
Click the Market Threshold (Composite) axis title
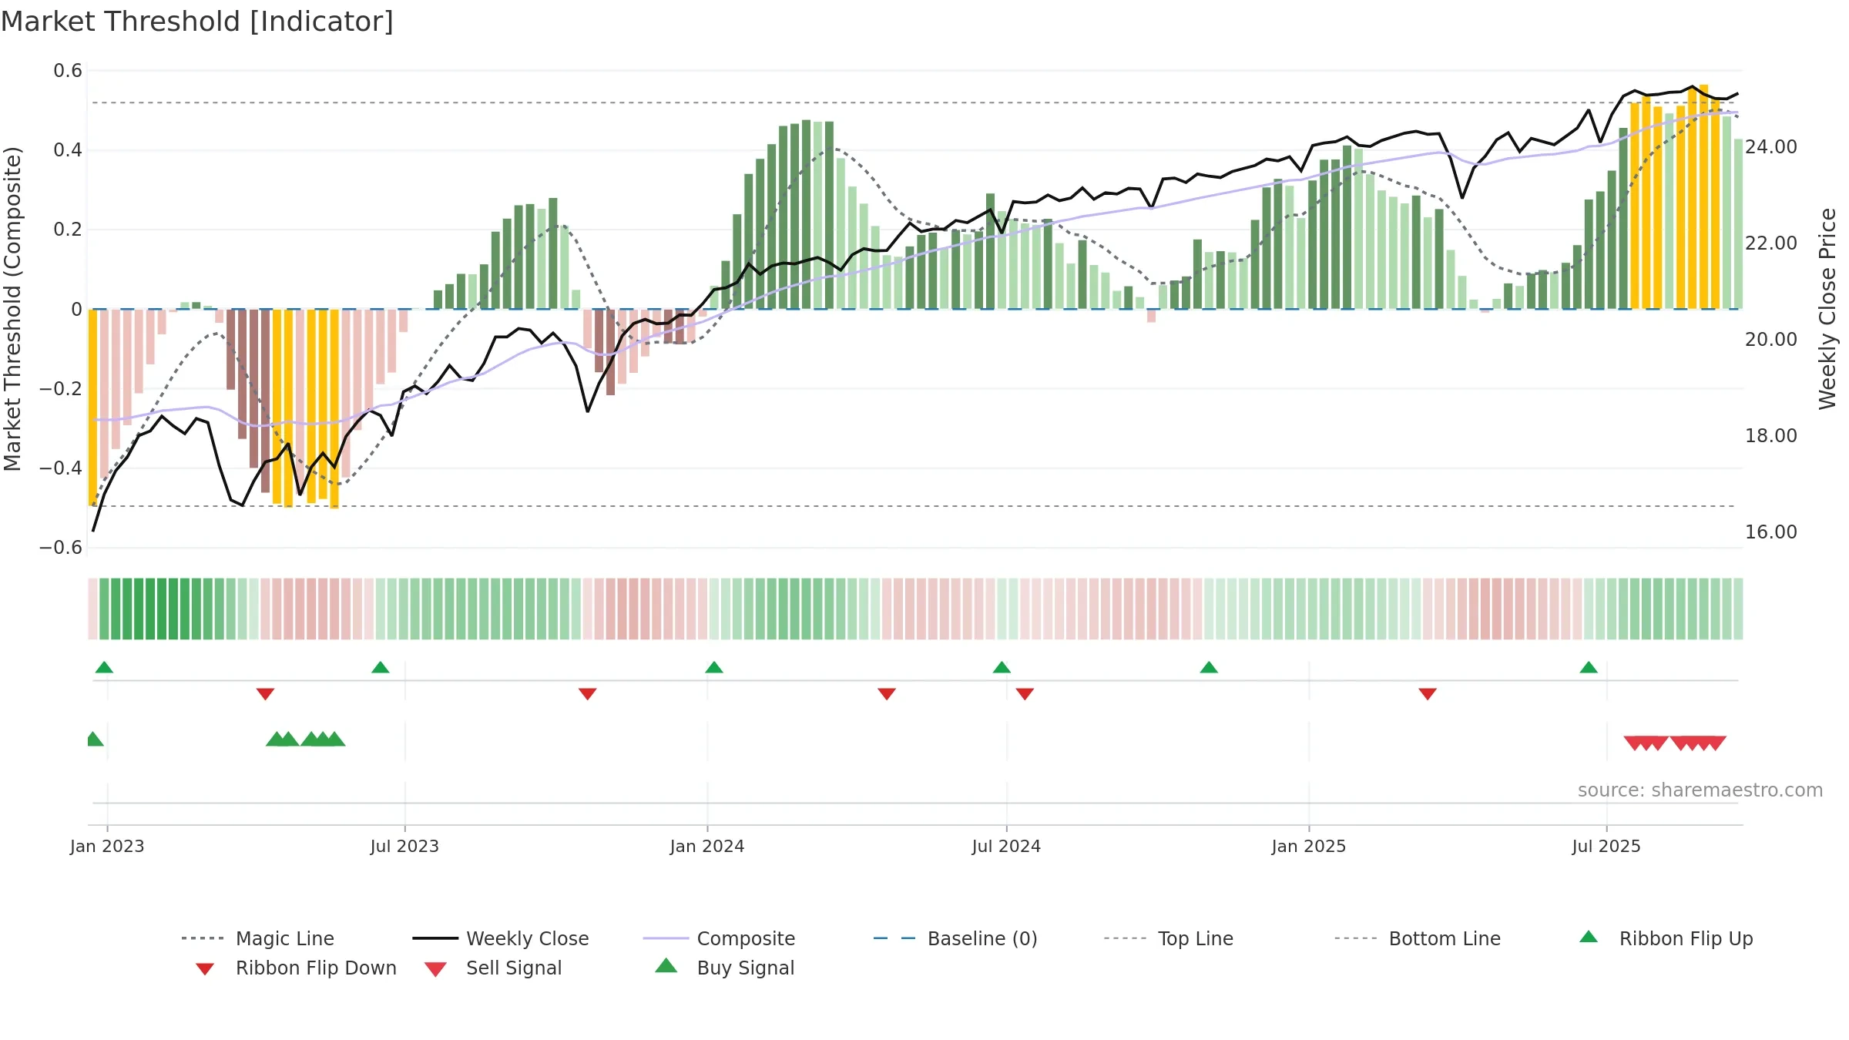pos(12,308)
